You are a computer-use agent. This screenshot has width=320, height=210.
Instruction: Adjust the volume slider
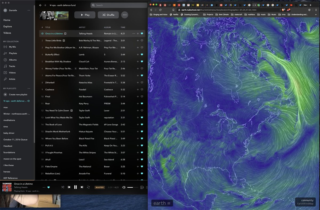coord(133,187)
